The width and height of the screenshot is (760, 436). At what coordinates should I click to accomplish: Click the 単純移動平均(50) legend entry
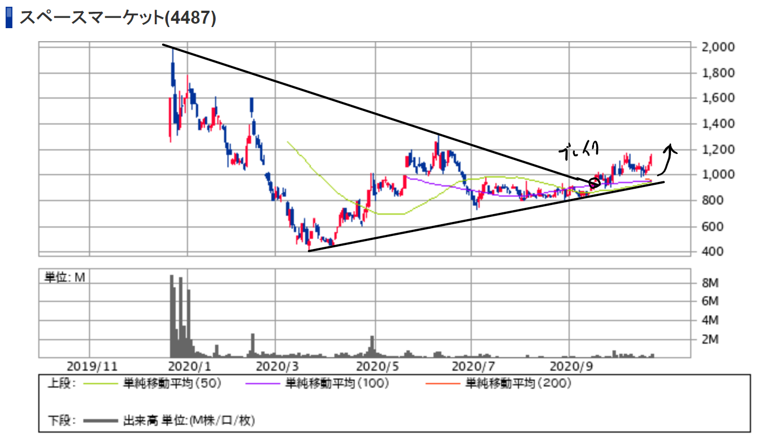(172, 384)
